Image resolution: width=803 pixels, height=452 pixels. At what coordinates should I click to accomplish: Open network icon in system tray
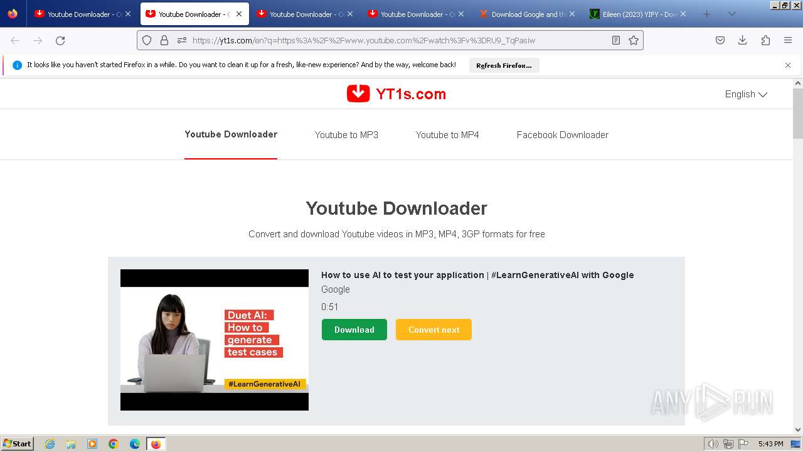728,444
